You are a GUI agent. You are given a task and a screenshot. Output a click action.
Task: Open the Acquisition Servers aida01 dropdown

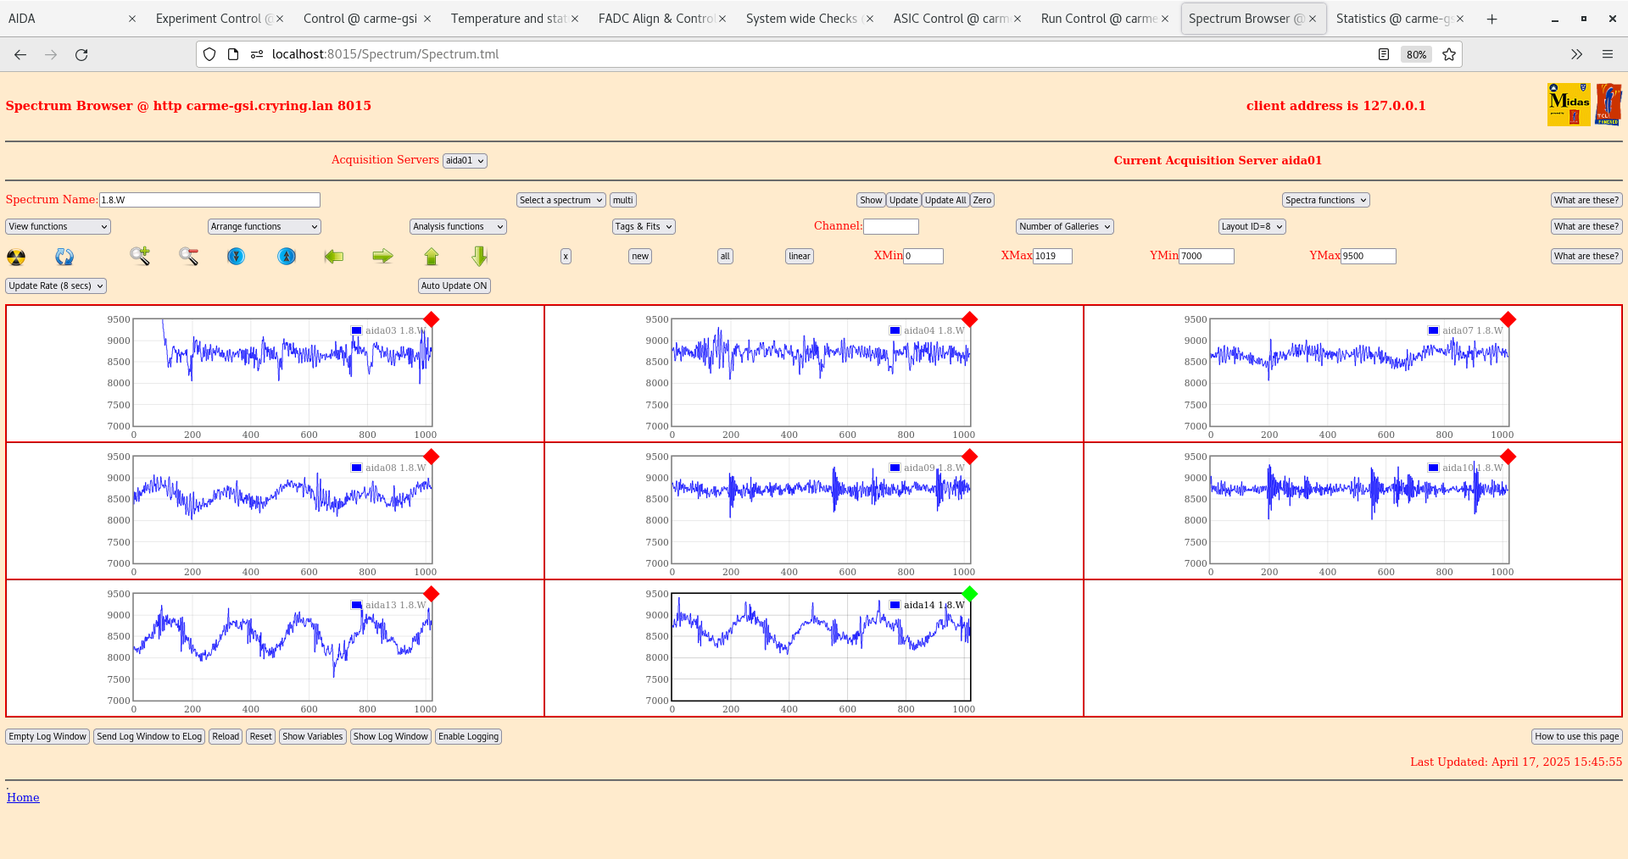(x=465, y=161)
